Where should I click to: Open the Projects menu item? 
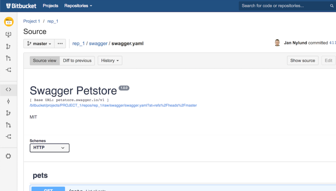[51, 6]
